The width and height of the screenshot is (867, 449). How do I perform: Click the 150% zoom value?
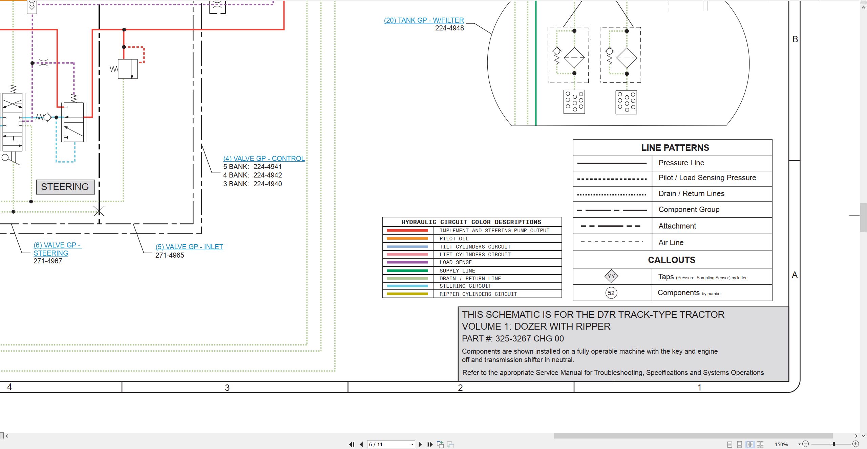coord(781,444)
